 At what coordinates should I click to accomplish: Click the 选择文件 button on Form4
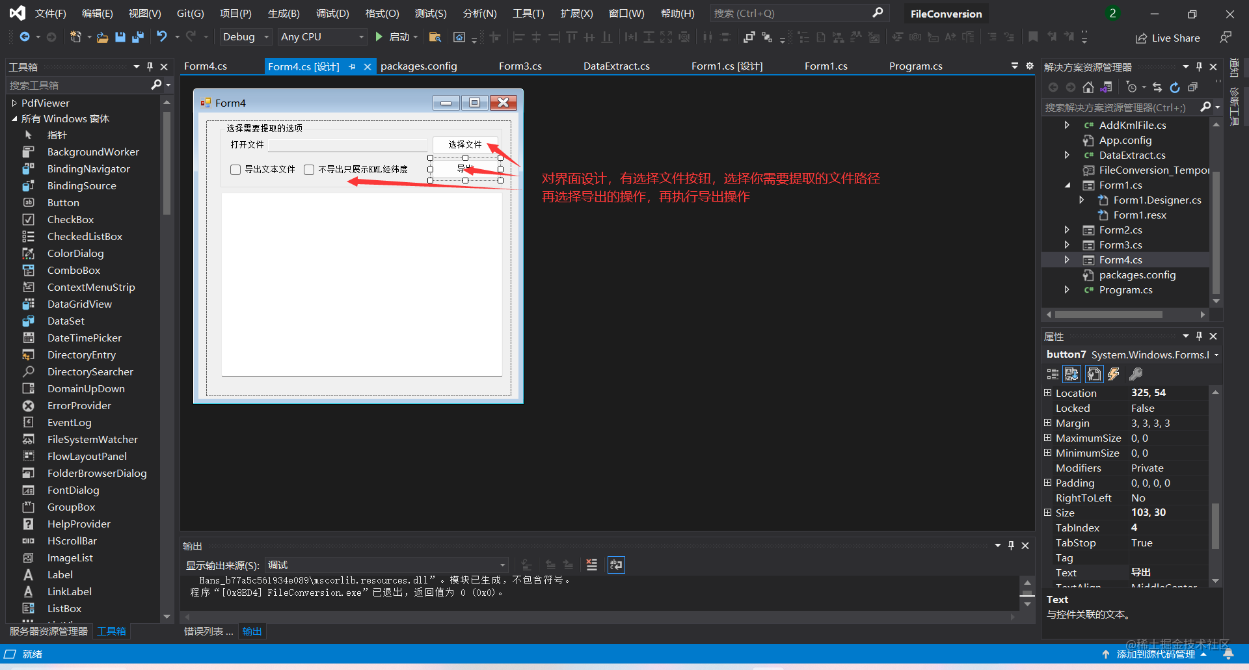click(x=465, y=144)
